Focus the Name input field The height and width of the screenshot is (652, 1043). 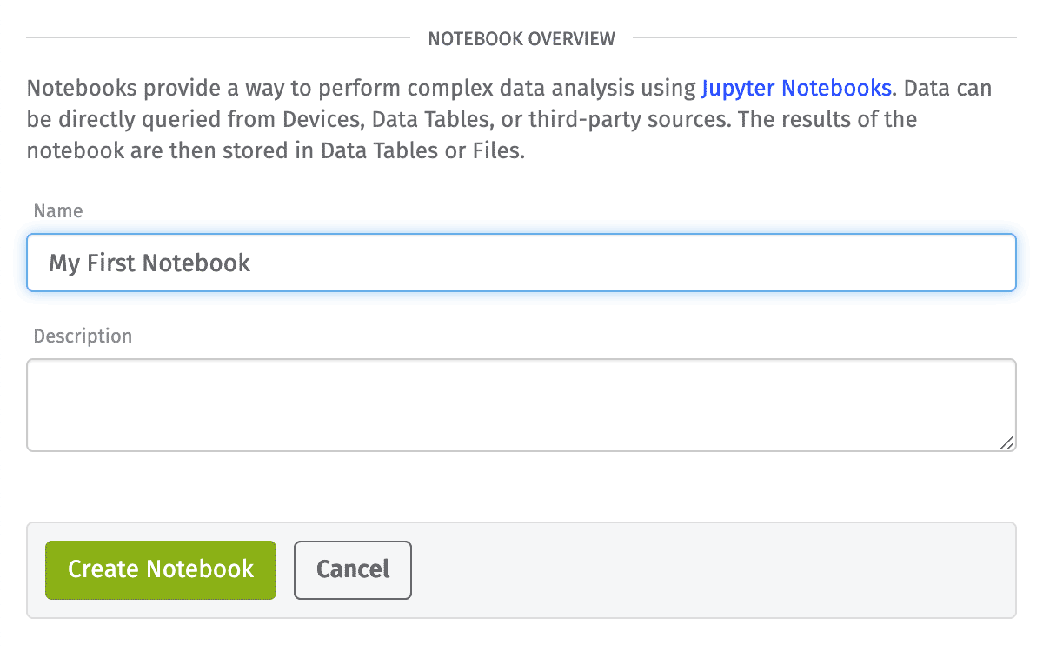click(x=521, y=263)
